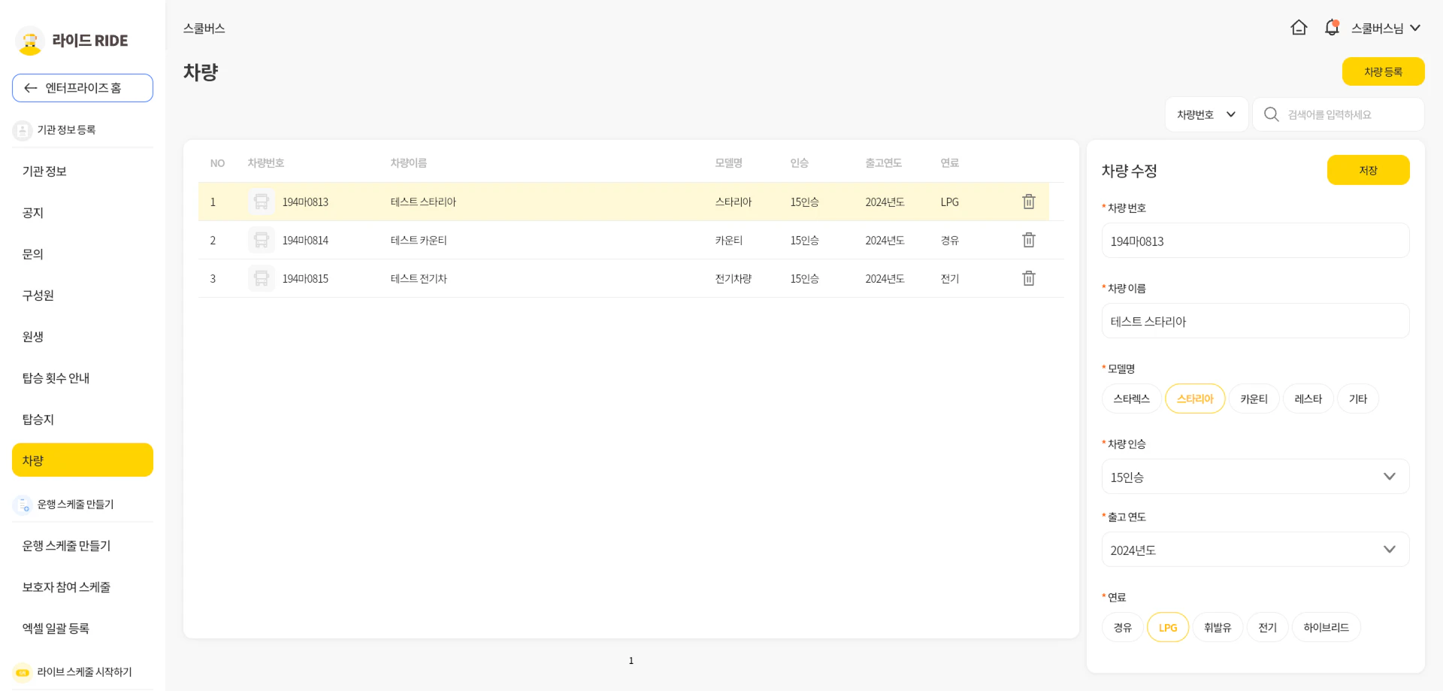Open the 출고 연도 dropdown
The image size is (1443, 691).
coord(1254,550)
